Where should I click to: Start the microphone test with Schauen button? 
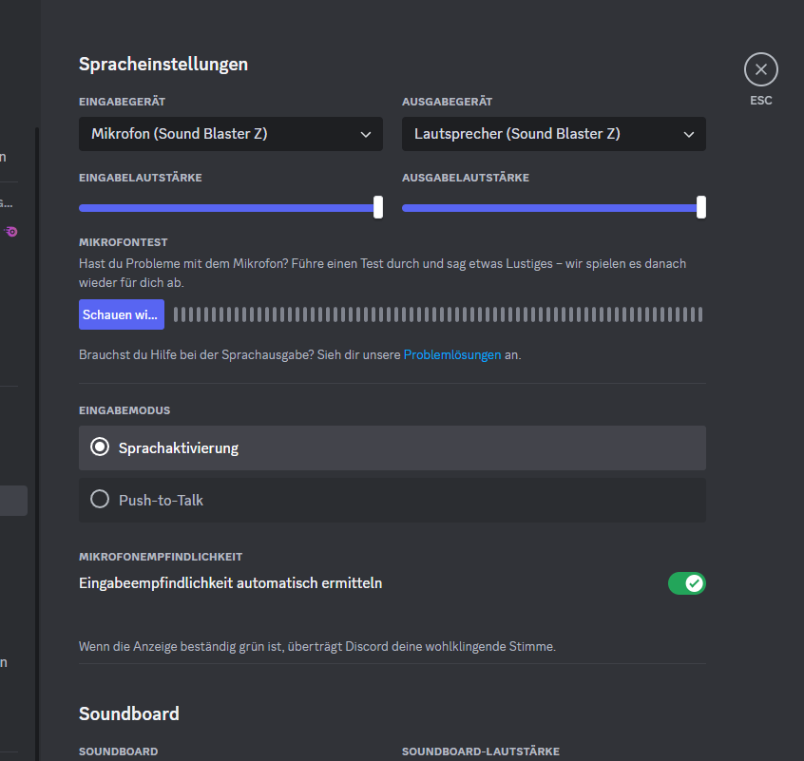coord(121,314)
